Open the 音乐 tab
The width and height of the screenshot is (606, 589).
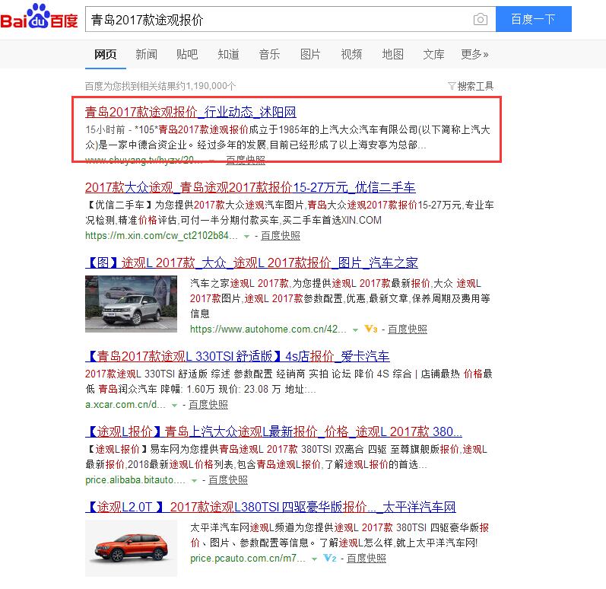269,54
